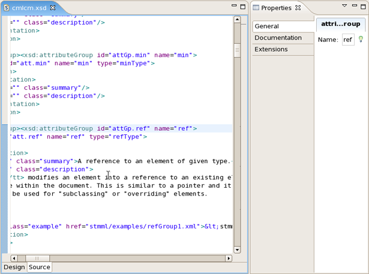Click the word "overriding" in the description
This screenshot has width=369, height=274.
[x=146, y=194]
